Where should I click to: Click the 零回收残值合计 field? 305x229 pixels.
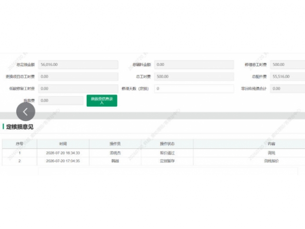pos(287,89)
